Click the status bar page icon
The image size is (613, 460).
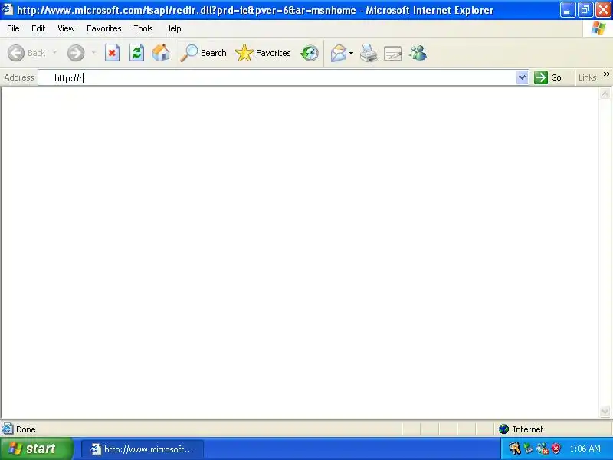pyautogui.click(x=8, y=429)
